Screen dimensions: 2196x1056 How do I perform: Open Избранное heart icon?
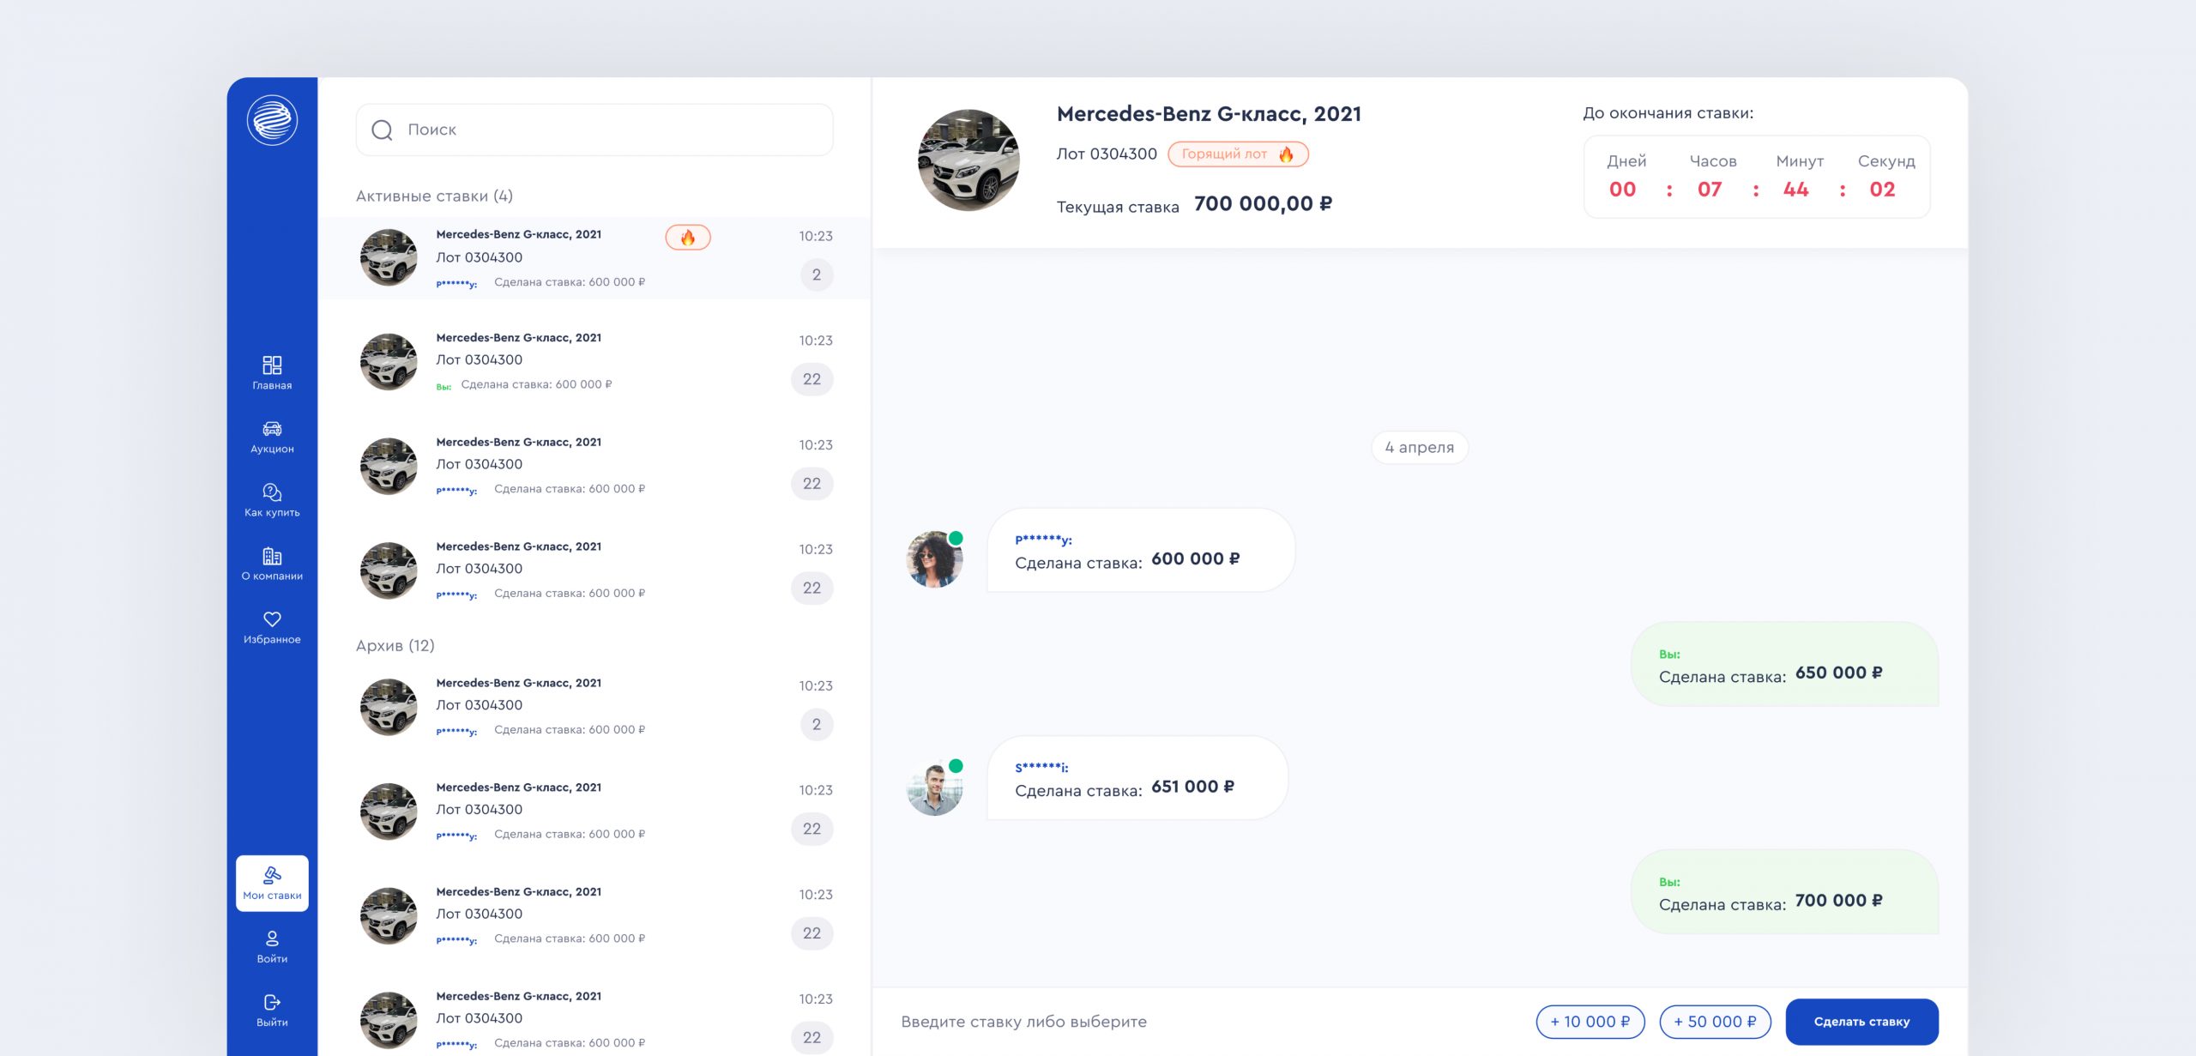pos(272,619)
